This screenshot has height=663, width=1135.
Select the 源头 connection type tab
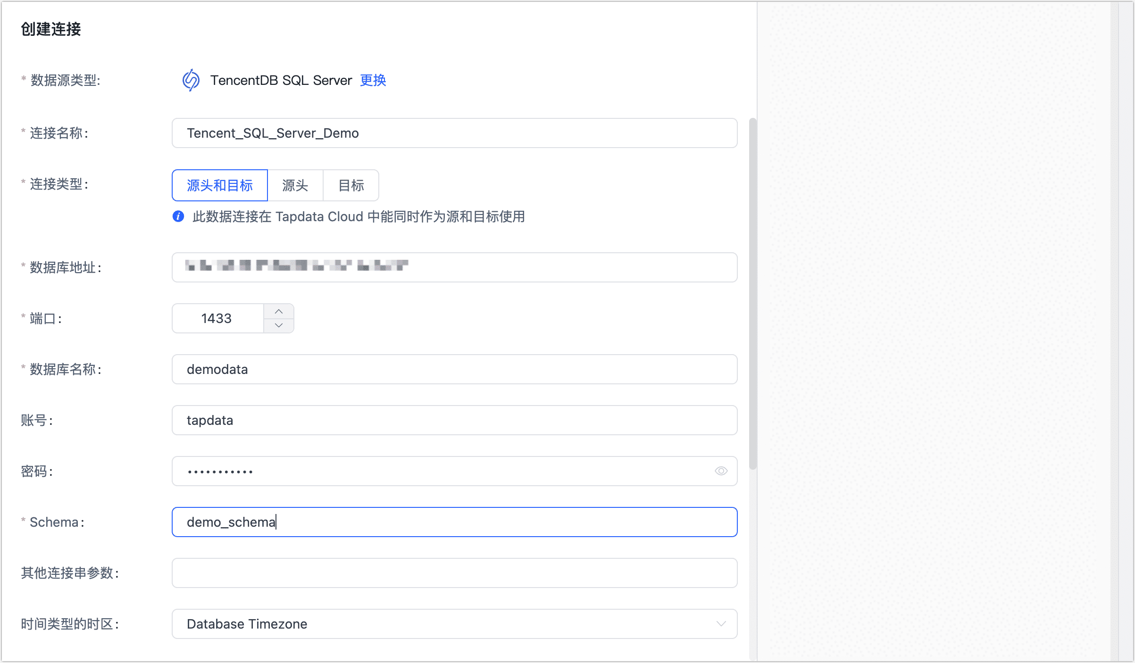pos(295,185)
